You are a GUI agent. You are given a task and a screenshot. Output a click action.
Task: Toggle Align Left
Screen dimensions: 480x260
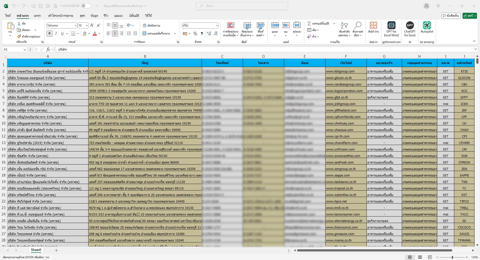click(x=108, y=33)
